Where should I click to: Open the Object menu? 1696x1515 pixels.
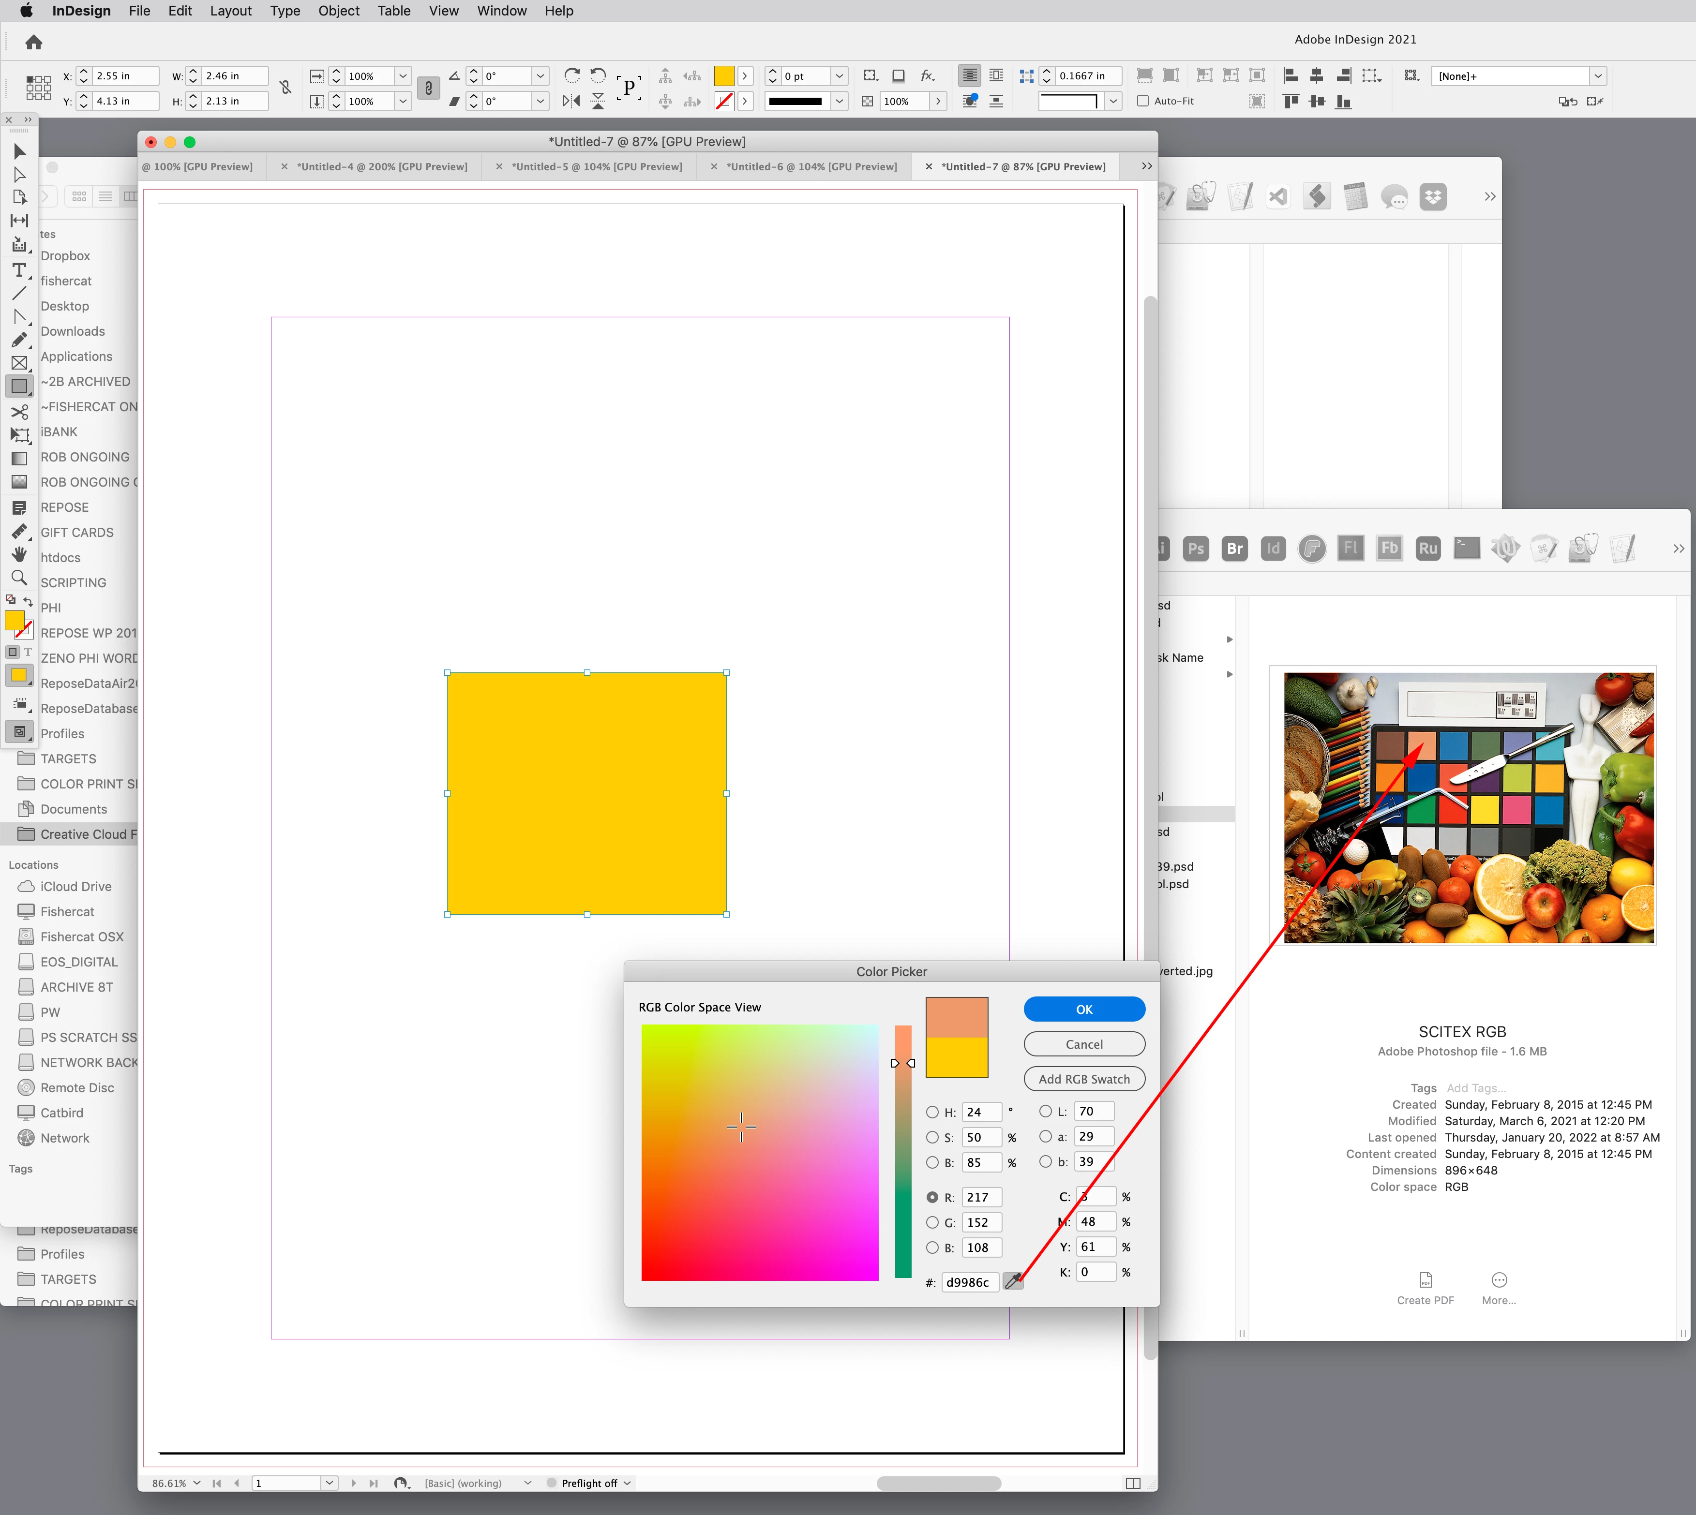[x=338, y=11]
